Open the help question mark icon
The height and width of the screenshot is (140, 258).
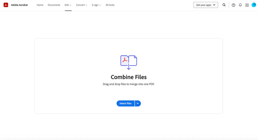pyautogui.click(x=233, y=5)
